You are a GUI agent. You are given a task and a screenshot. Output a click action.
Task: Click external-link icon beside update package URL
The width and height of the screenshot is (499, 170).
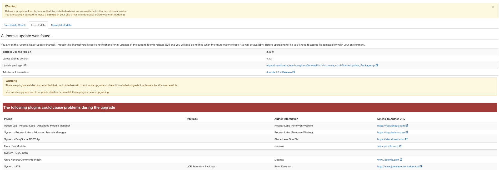tap(377, 65)
